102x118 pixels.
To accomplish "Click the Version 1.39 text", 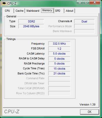I will point(87,104).
